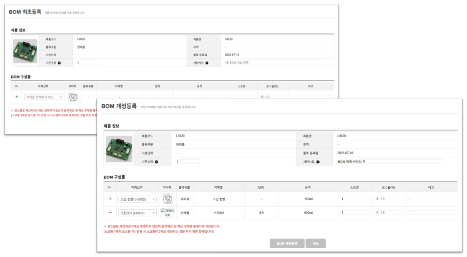Click no-photo image icon in 스킨 빈병 row

[167, 199]
